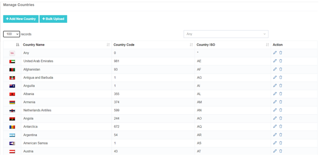The image size is (319, 162).
Task: Click ISO code AT
Action: coord(199,151)
